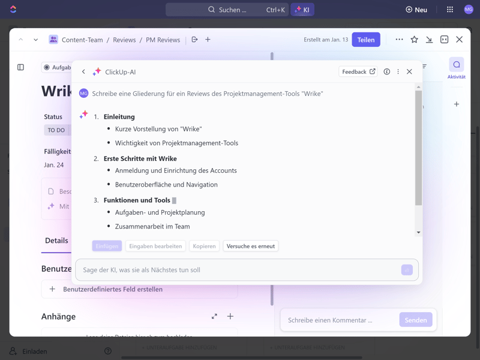
Task: Click the MG avatar in AI prompt
Action: [83, 94]
